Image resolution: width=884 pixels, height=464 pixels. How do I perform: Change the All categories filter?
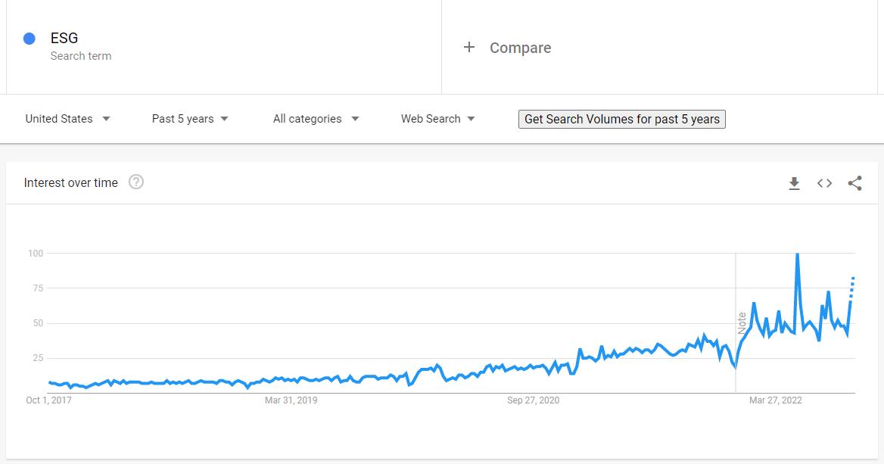pos(307,119)
